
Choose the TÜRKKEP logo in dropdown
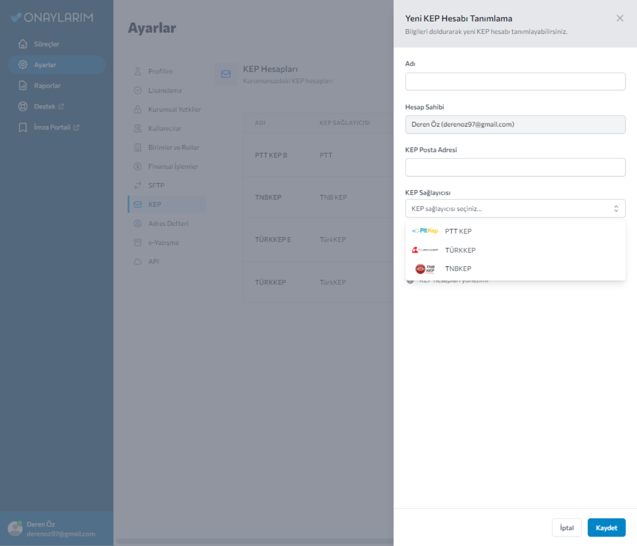pyautogui.click(x=425, y=250)
